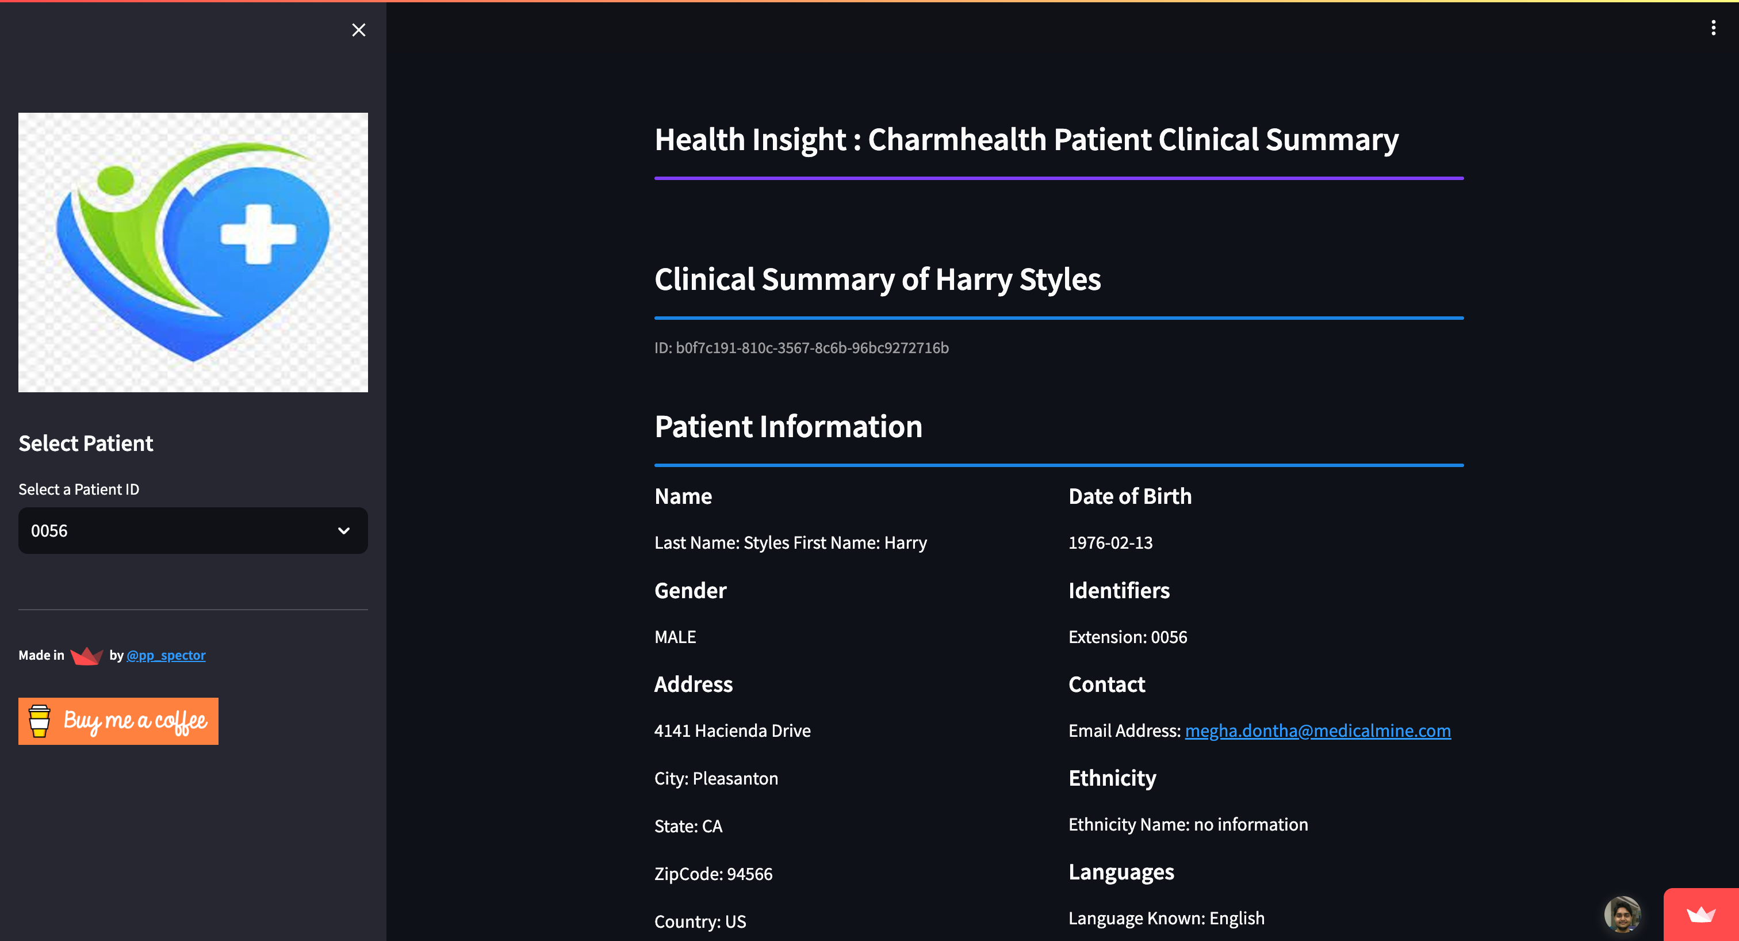This screenshot has height=941, width=1739.
Task: Click the Patient Information heading
Action: pyautogui.click(x=788, y=427)
